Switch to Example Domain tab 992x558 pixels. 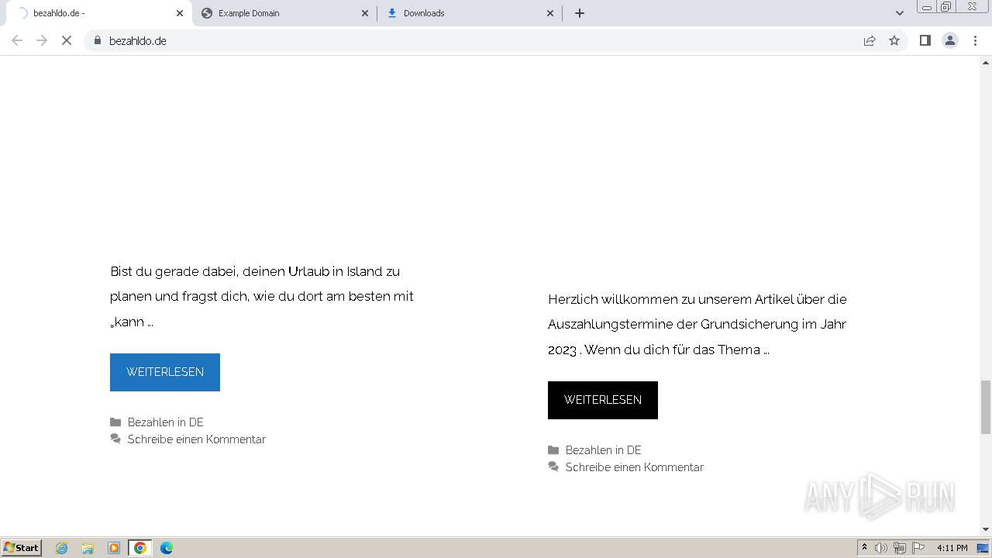(284, 13)
